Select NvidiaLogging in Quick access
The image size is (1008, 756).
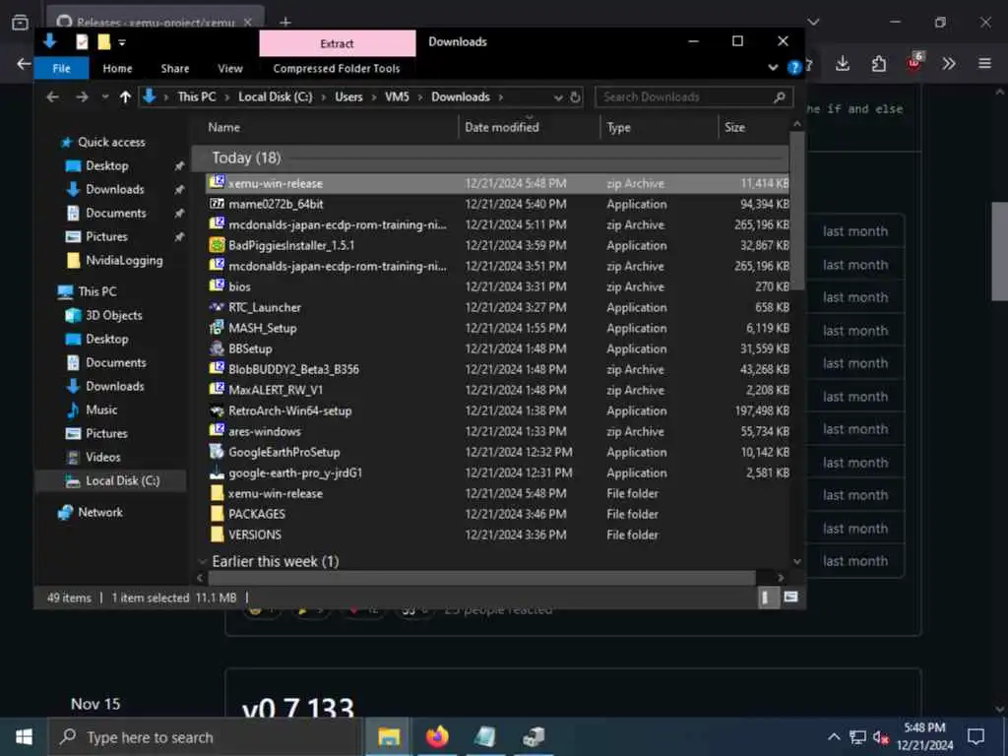pos(124,260)
